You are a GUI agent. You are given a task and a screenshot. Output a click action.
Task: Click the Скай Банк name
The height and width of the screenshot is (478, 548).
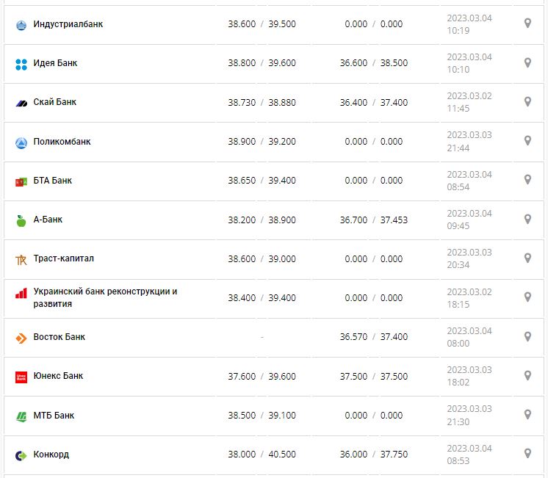[x=54, y=102]
